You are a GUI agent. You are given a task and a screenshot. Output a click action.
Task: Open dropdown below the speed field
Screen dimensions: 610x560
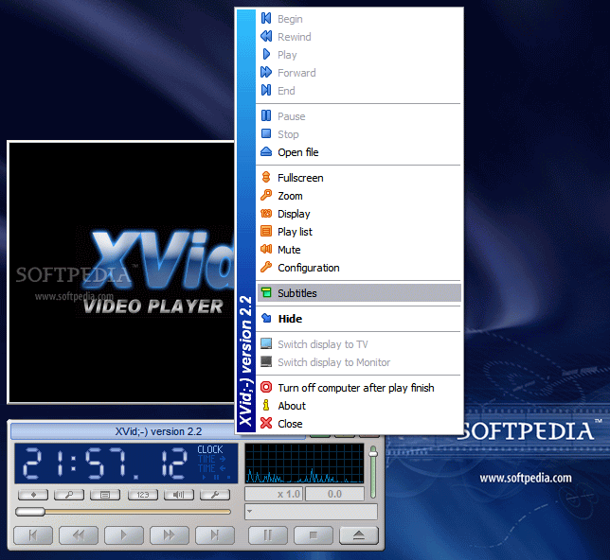tap(311, 512)
